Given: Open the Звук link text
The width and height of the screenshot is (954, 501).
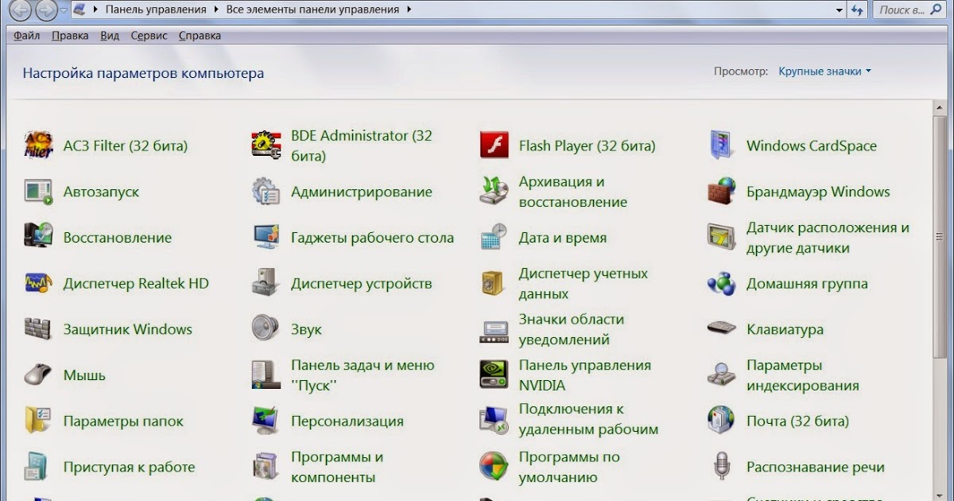Looking at the screenshot, I should click(306, 330).
